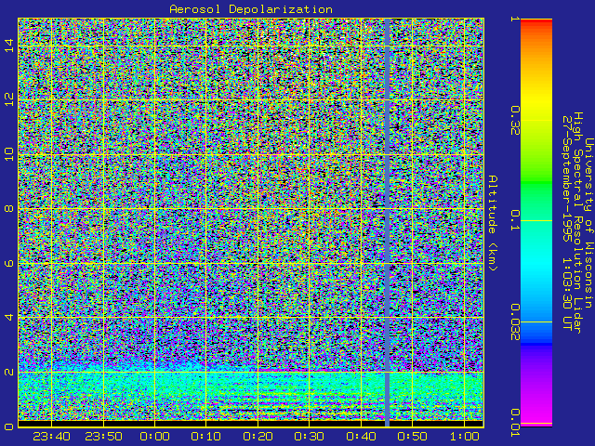Click the 0:00 time axis label

pos(154,437)
